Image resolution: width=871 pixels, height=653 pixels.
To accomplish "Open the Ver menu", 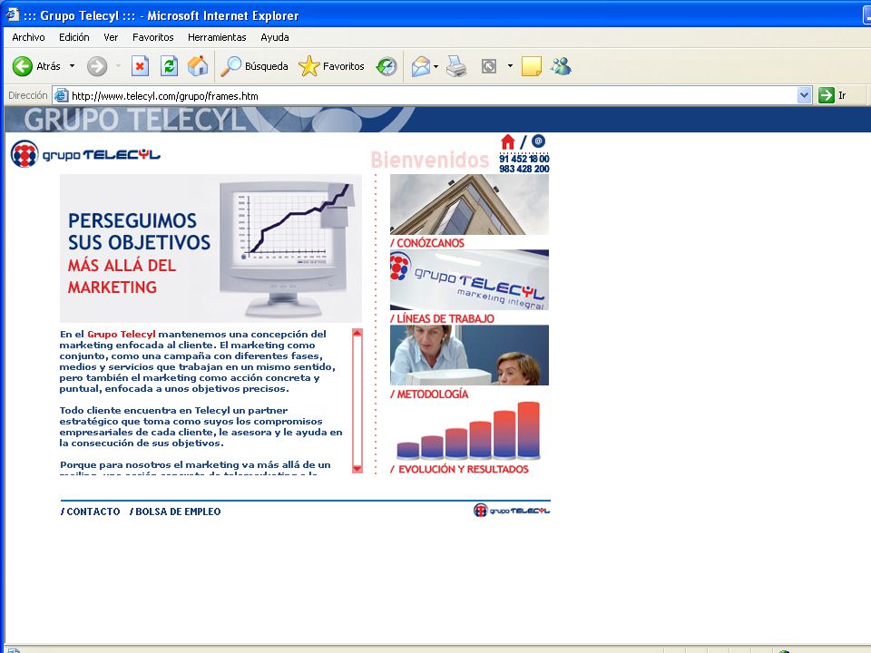I will click(x=111, y=37).
